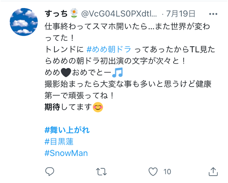Open tweet details via 仕事終わって text line

coord(127,26)
